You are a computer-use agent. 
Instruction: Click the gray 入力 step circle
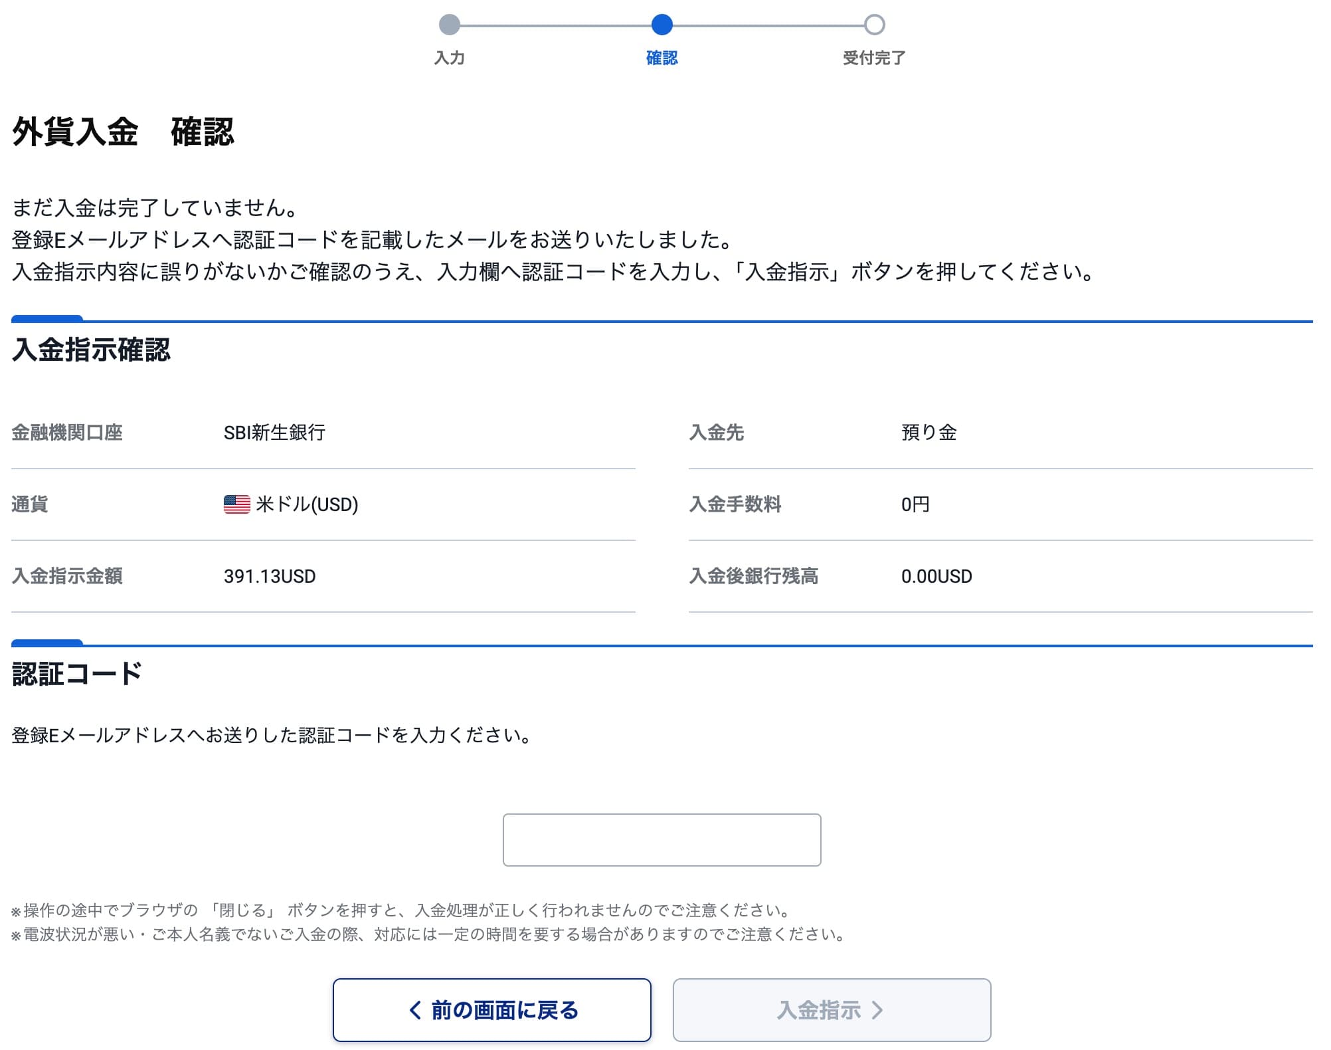point(450,25)
